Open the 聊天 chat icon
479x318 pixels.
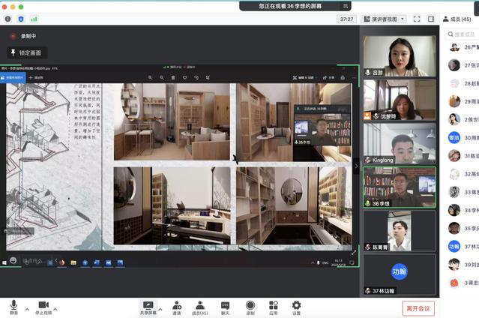click(x=225, y=304)
